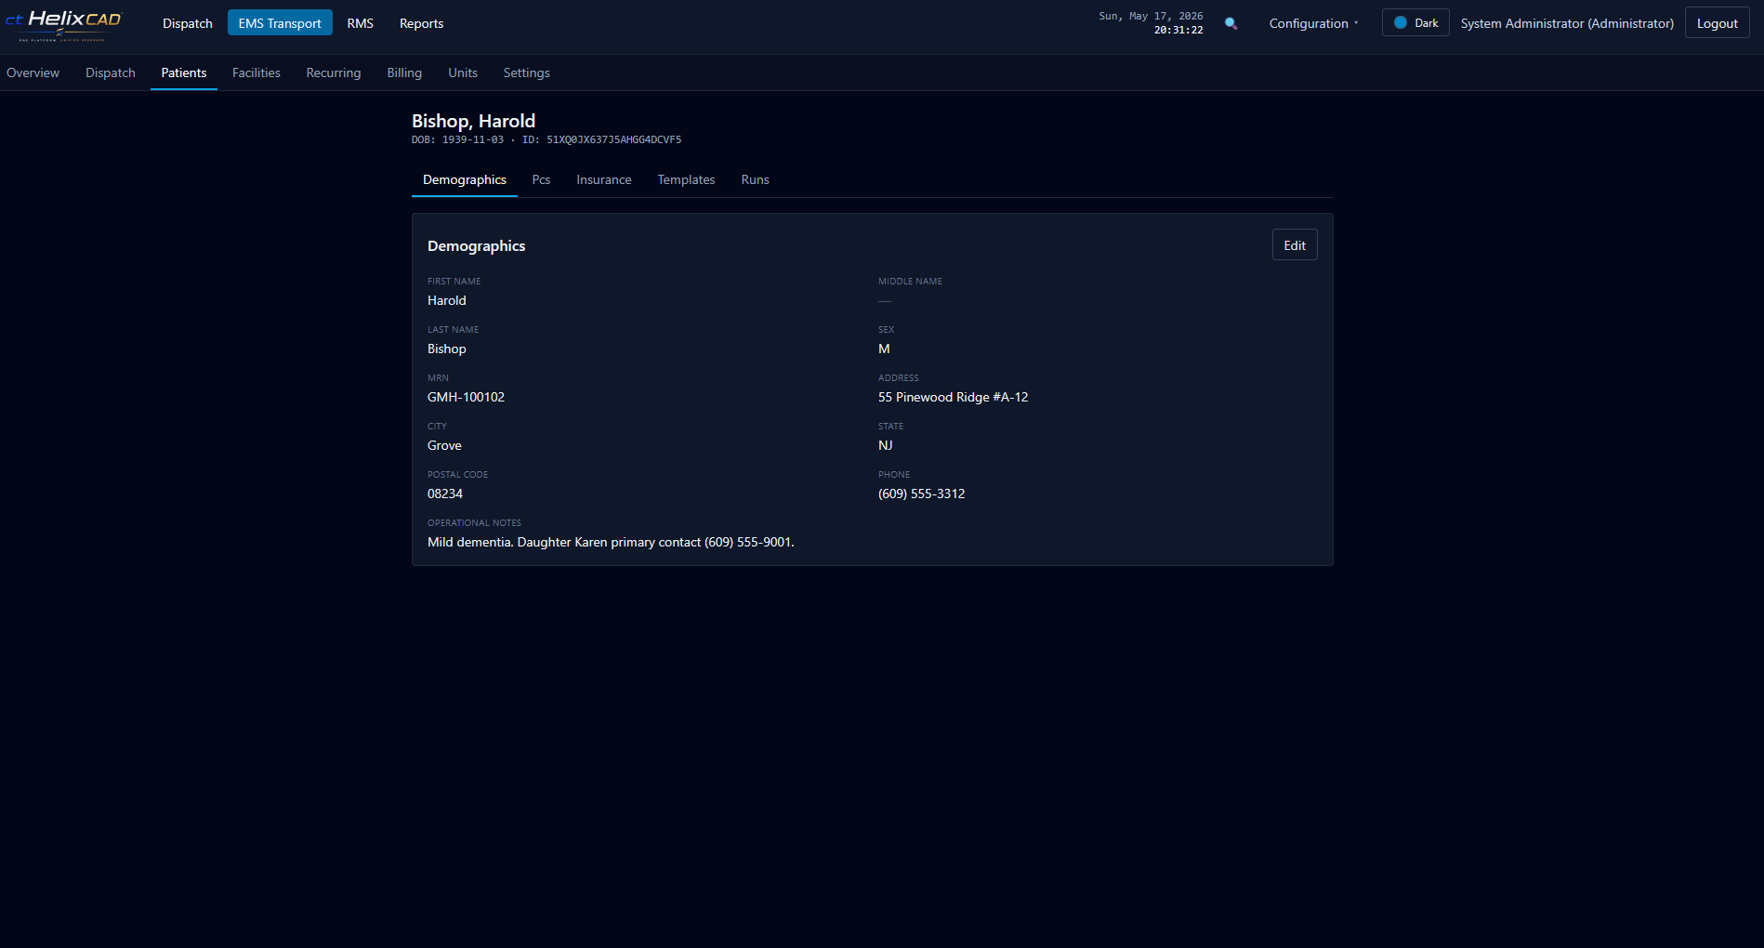View the patient Templates tab
1764x948 pixels.
[686, 179]
